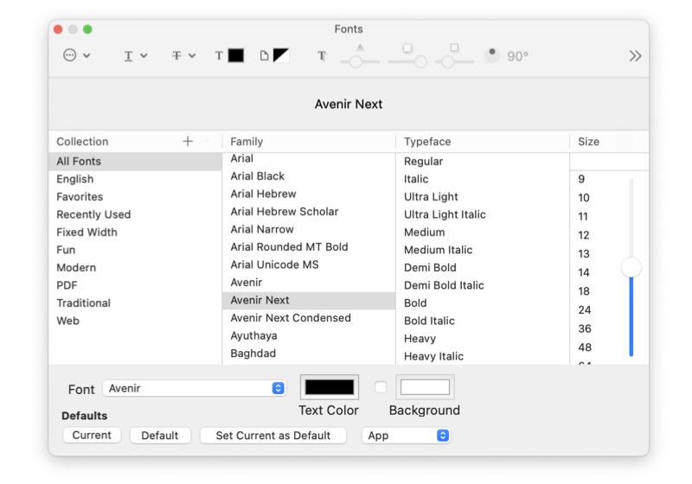Remove the collection with the minus icon
Viewport: 692px width, 484px height.
coord(207,141)
